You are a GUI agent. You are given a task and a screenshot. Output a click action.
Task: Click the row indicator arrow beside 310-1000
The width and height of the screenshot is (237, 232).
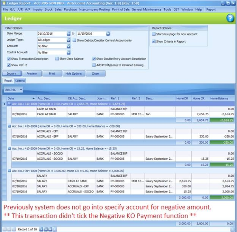(x=4, y=104)
